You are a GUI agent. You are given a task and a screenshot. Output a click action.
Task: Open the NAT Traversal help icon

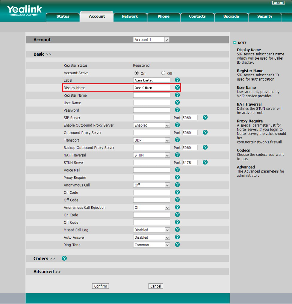177,155
